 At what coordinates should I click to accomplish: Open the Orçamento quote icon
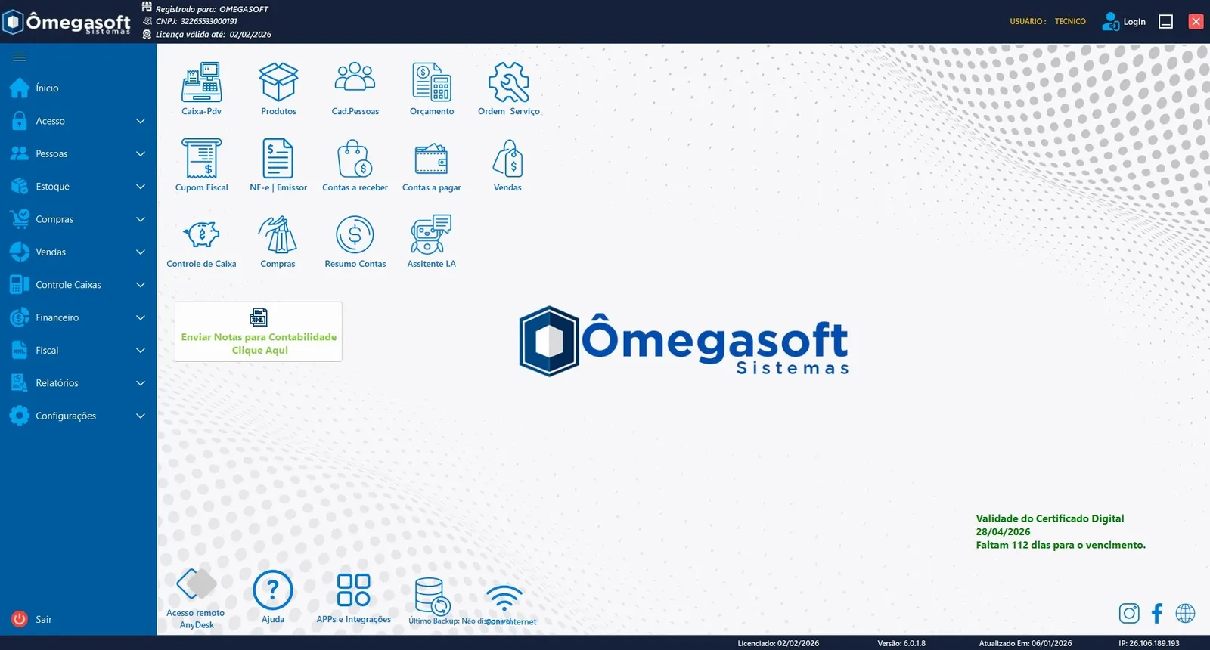click(432, 82)
